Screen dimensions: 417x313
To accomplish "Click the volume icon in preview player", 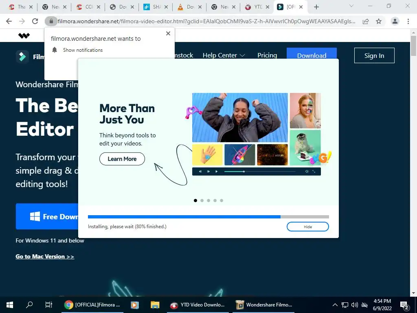I will click(x=307, y=172).
